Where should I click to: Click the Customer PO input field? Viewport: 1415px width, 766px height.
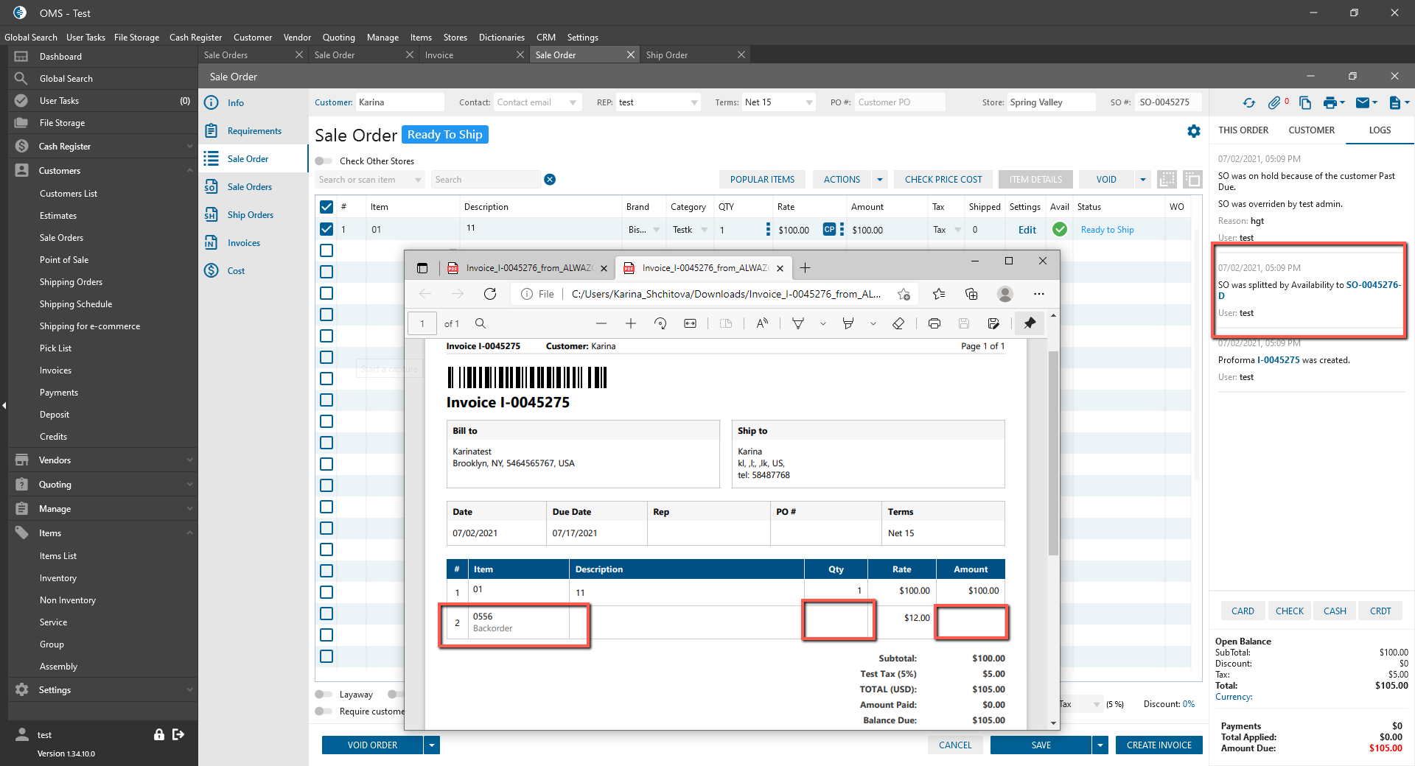click(898, 102)
